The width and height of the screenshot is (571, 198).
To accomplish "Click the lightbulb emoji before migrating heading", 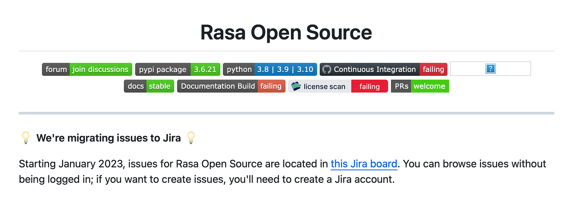I will pyautogui.click(x=25, y=138).
